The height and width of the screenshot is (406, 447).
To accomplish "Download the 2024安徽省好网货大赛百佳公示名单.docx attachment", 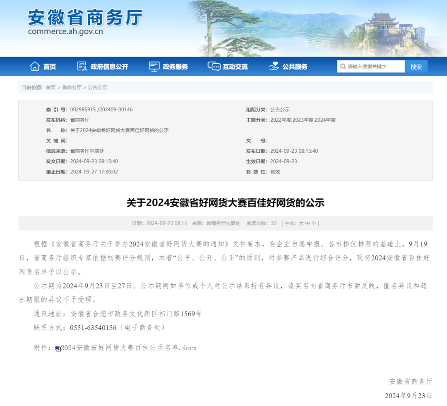I will coord(129,348).
